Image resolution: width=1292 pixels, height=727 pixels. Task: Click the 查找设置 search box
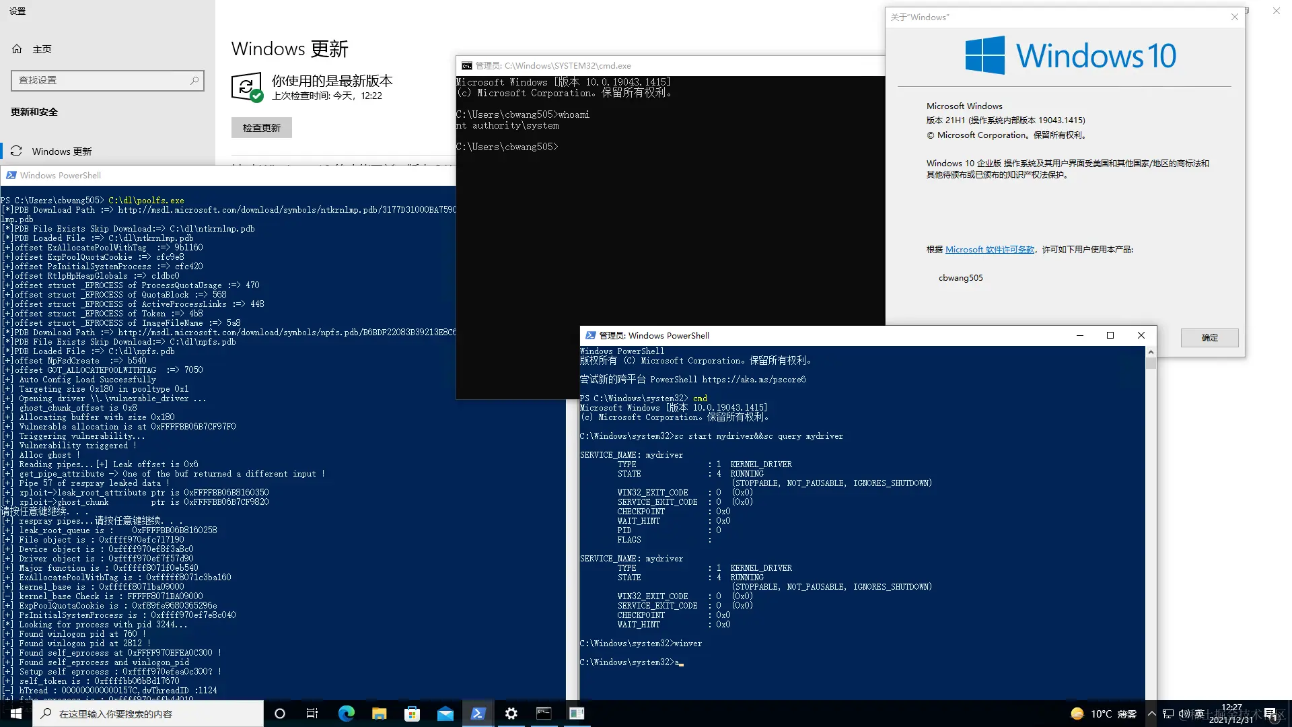click(x=107, y=81)
